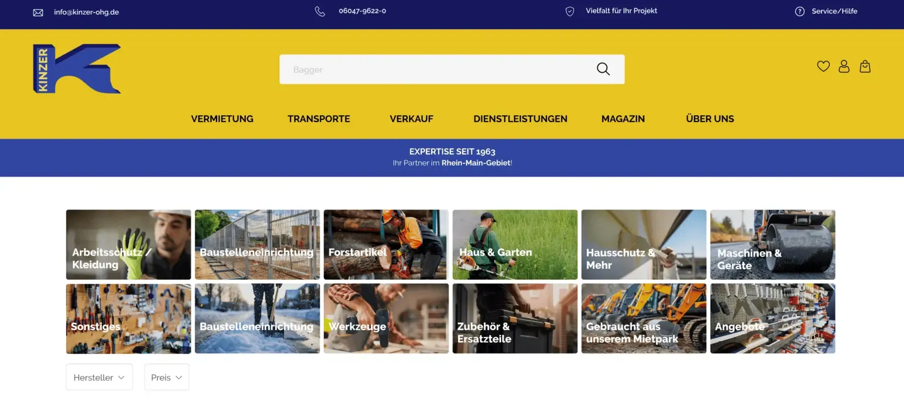
Task: Select the Verkauf menu item
Action: tap(411, 119)
